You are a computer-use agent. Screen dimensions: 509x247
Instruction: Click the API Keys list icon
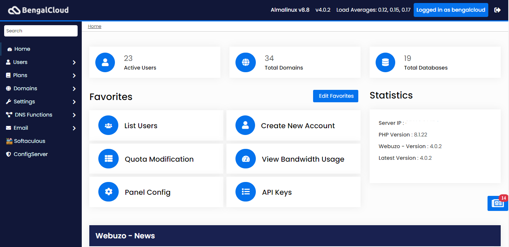coord(245,192)
